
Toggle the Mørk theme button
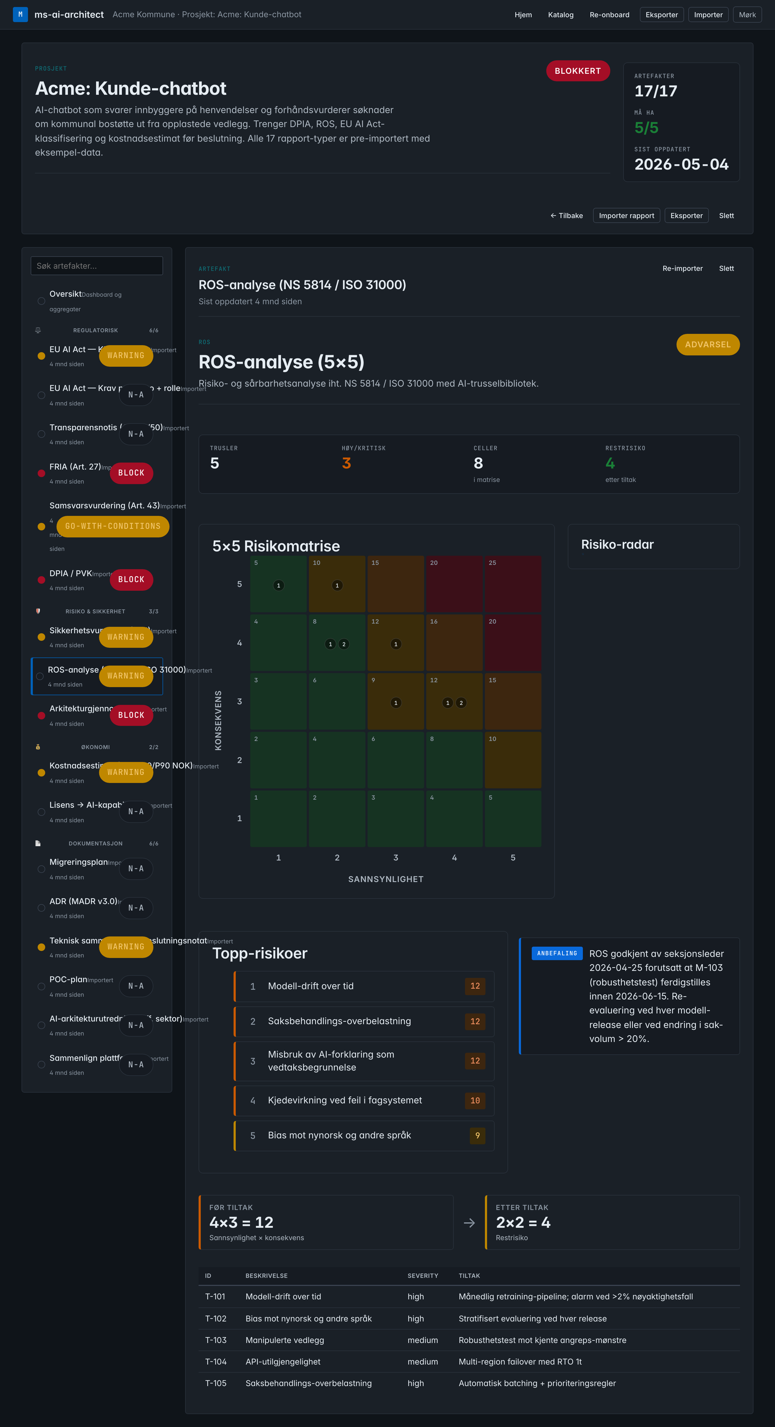747,14
